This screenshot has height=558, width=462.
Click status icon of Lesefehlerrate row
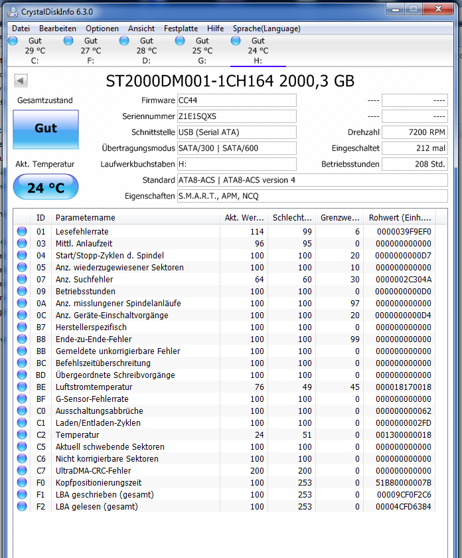(x=22, y=231)
